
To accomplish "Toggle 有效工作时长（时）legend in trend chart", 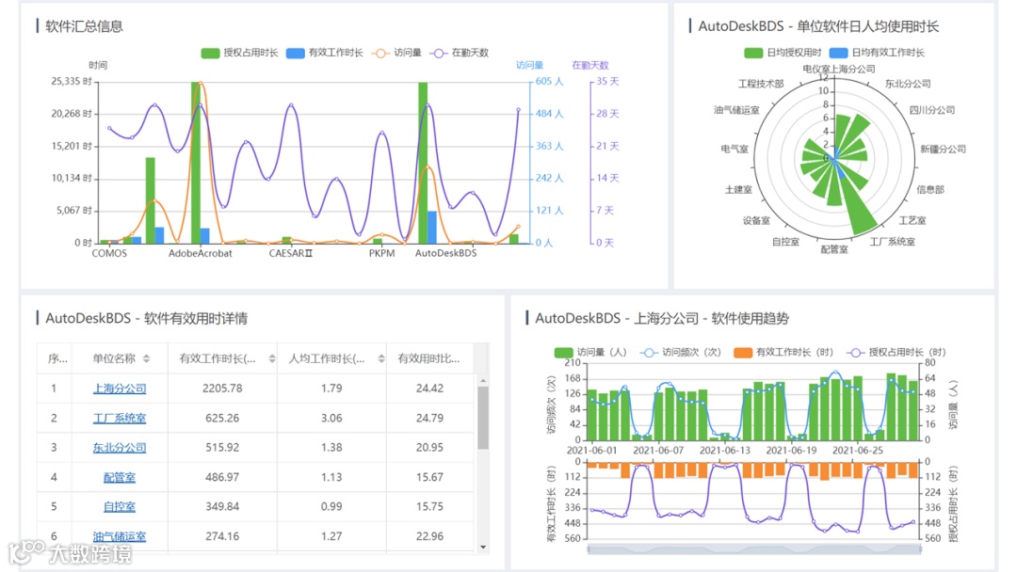I will click(x=783, y=353).
